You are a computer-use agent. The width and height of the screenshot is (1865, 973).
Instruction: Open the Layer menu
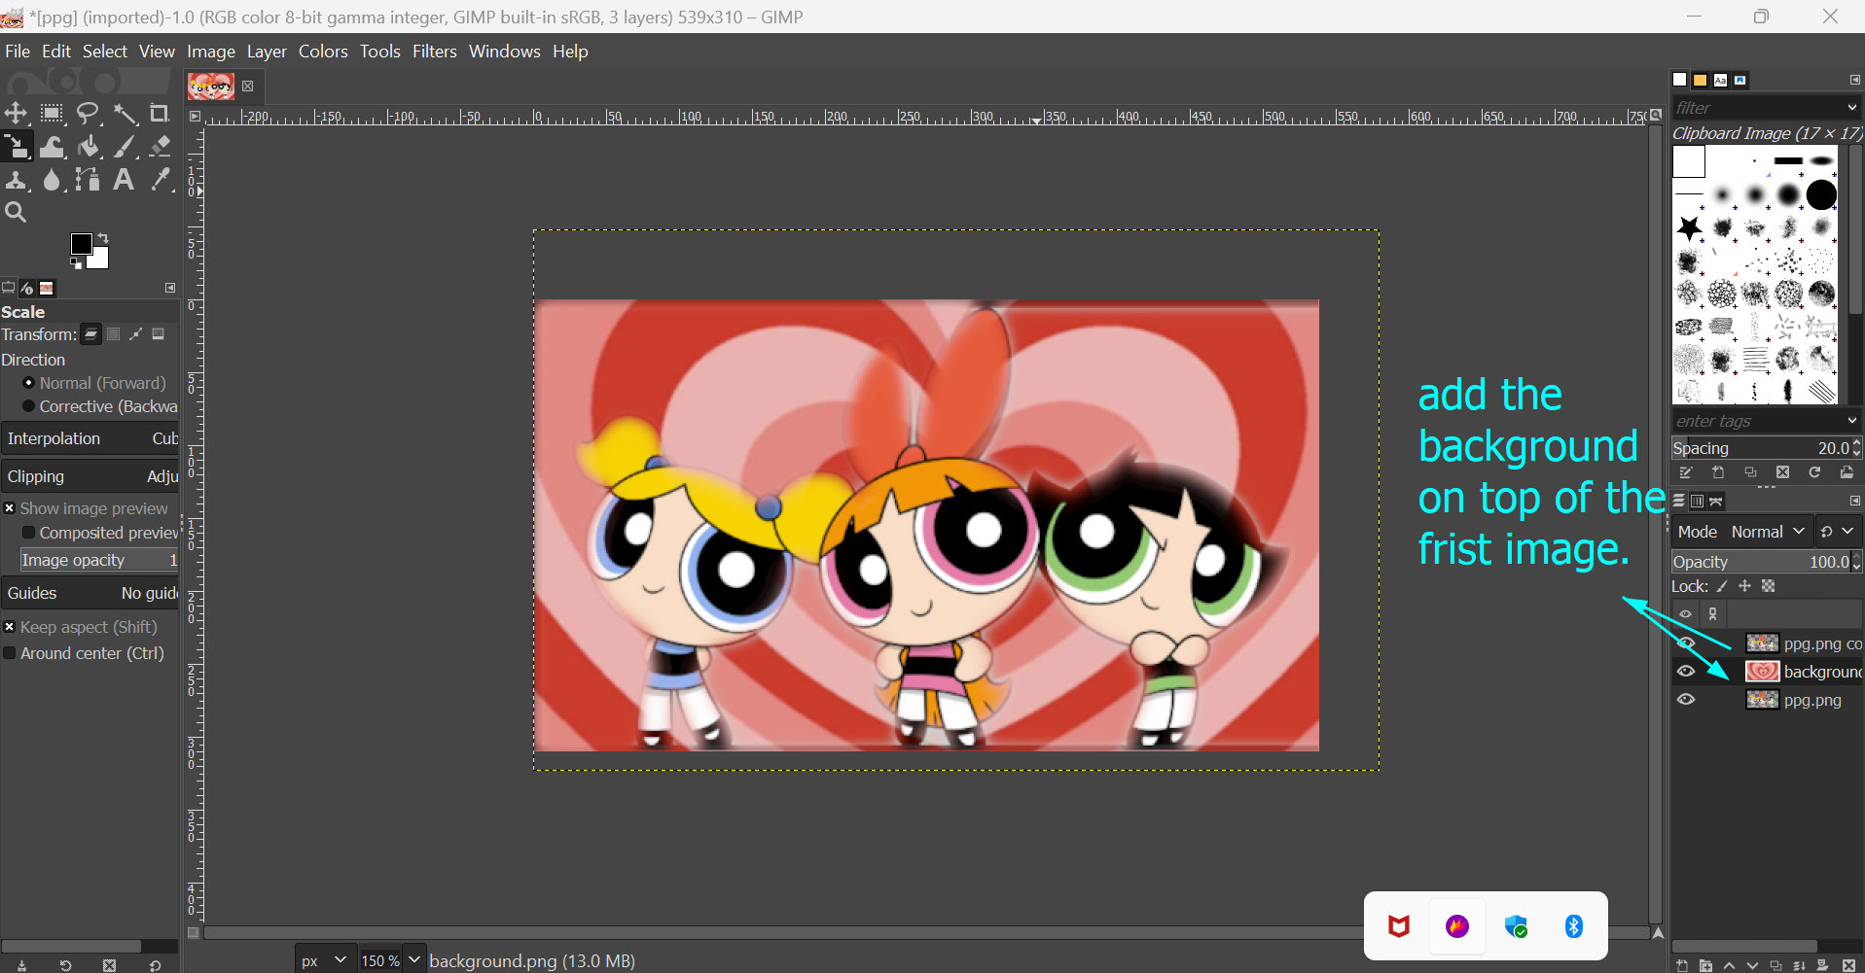(267, 52)
